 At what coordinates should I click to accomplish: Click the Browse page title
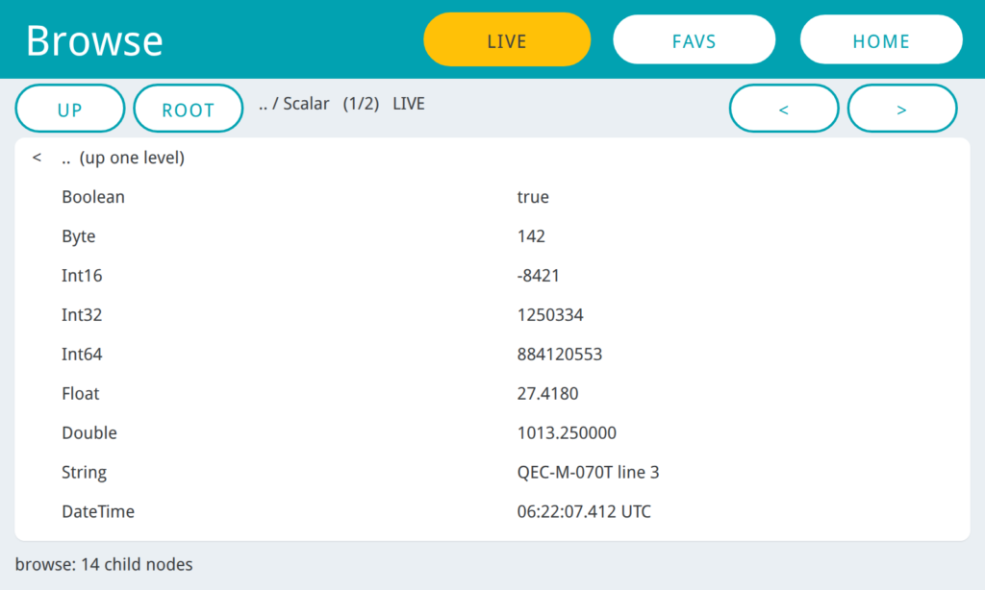[94, 40]
